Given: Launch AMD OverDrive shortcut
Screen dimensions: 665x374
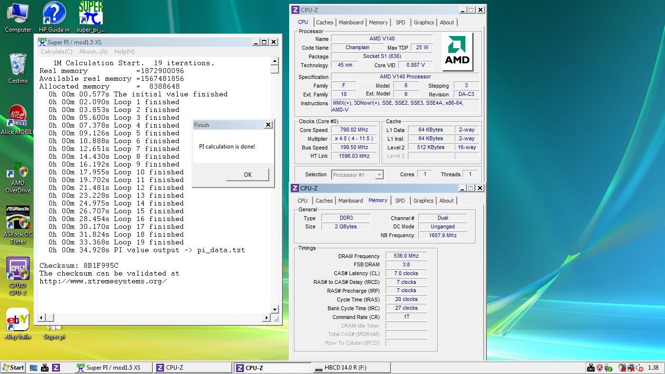Looking at the screenshot, I should (18, 177).
